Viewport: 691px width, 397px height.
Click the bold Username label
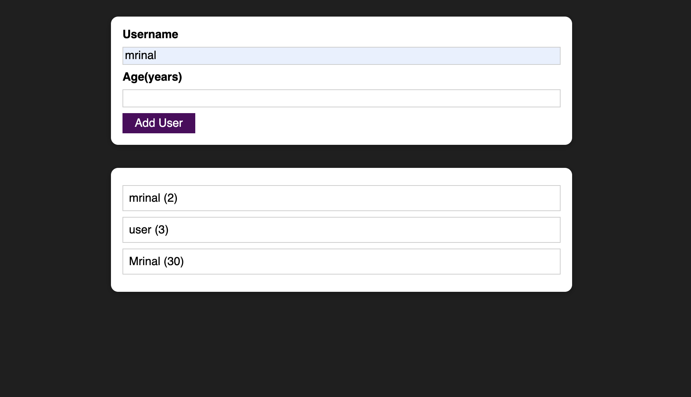pyautogui.click(x=150, y=34)
